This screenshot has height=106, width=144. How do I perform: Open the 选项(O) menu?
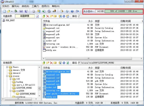[x=45, y=6]
